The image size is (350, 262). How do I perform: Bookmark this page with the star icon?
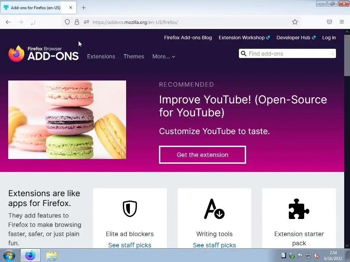point(295,22)
